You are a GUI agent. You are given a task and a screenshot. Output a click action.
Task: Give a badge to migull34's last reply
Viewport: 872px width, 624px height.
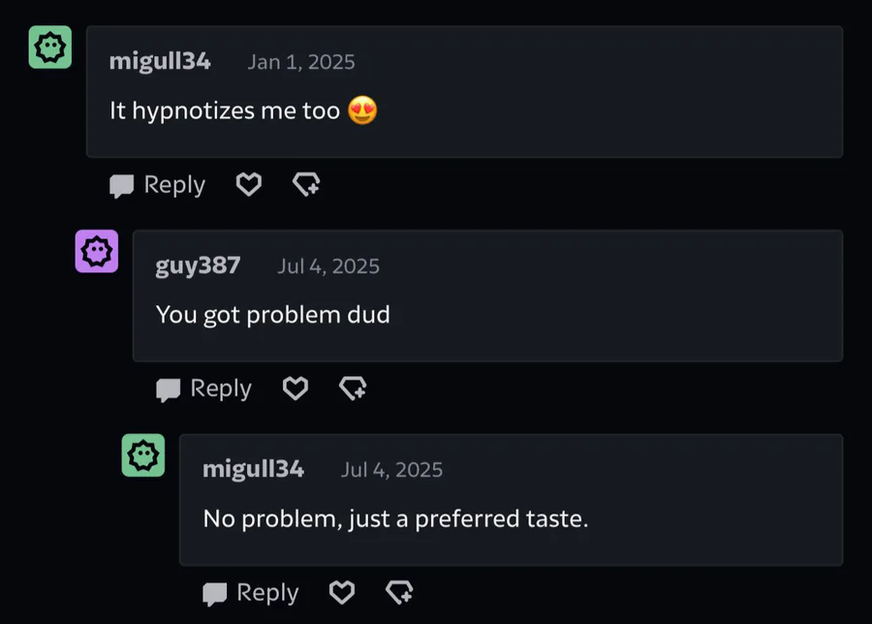coord(400,592)
